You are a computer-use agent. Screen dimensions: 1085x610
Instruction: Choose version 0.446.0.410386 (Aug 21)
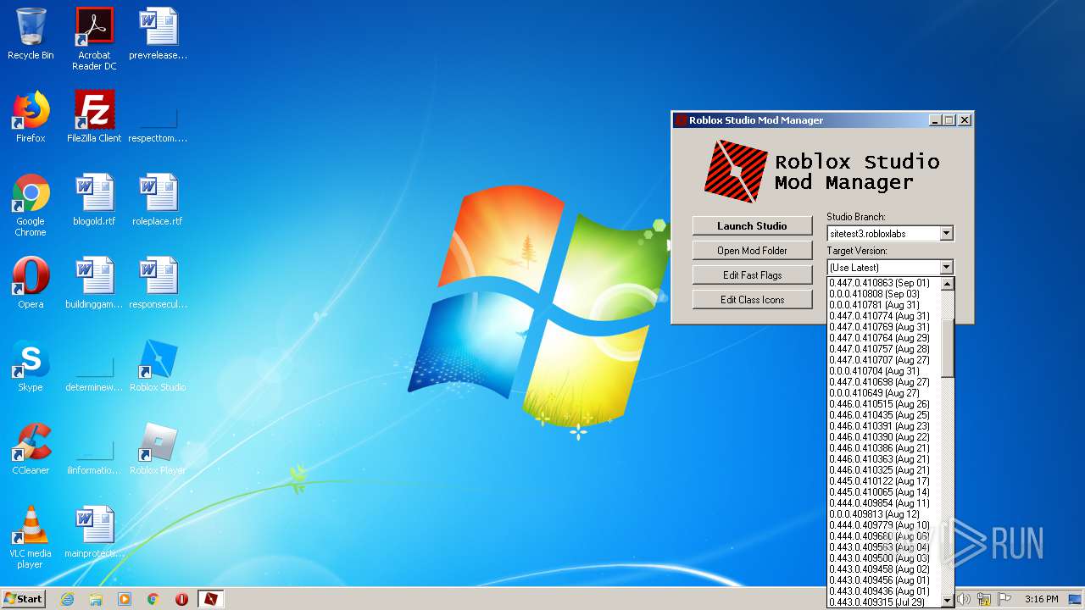884,448
